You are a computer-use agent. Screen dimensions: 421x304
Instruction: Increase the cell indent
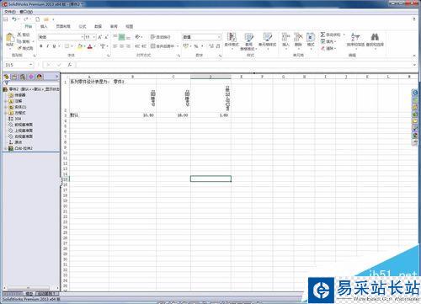pyautogui.click(x=143, y=46)
